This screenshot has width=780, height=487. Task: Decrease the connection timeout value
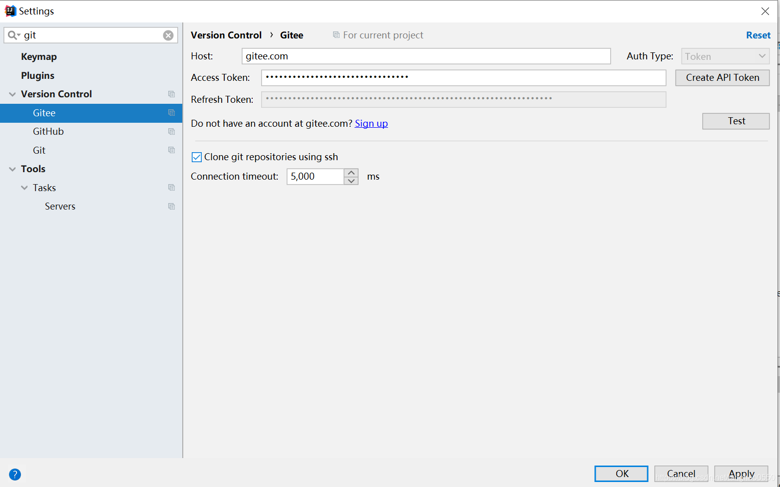pyautogui.click(x=351, y=181)
